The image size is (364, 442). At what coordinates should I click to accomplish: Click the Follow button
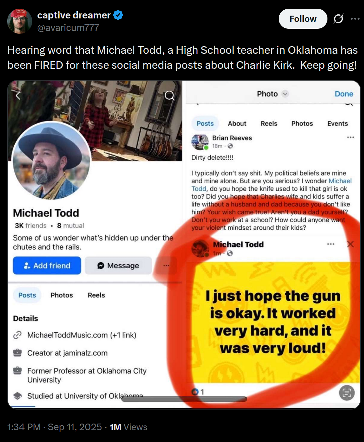click(x=303, y=19)
